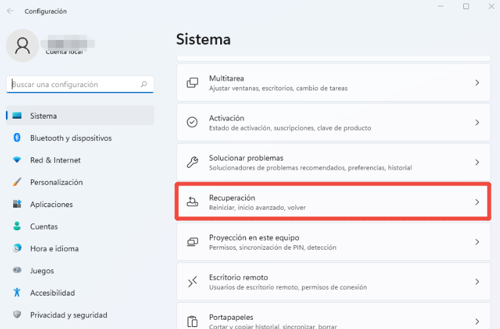Viewport: 500px width, 329px height.
Task: Click the Proyección en este equipo icon
Action: coord(192,242)
